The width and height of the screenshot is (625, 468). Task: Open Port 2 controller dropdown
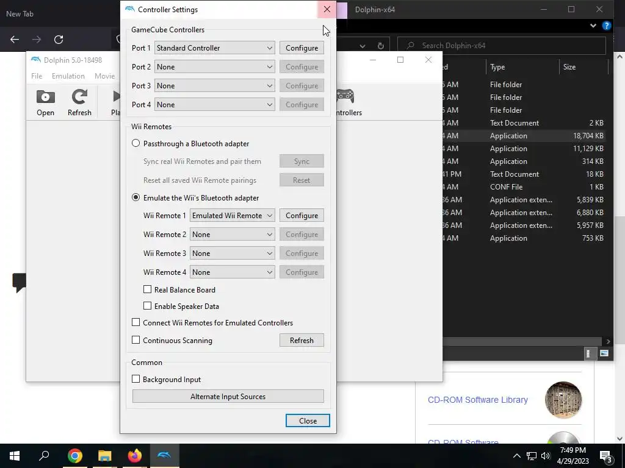[214, 67]
